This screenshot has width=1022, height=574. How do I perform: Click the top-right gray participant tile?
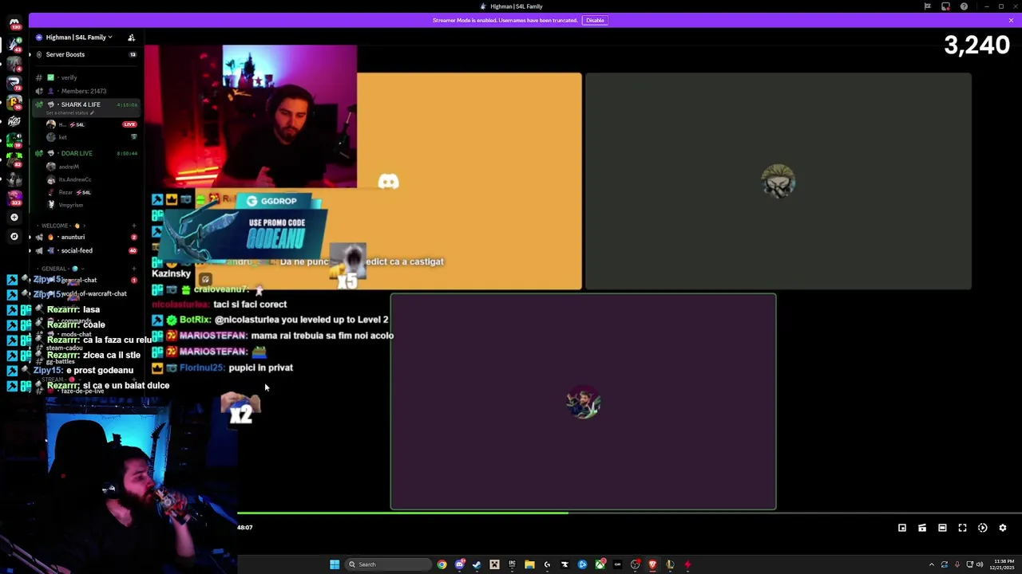tap(778, 181)
